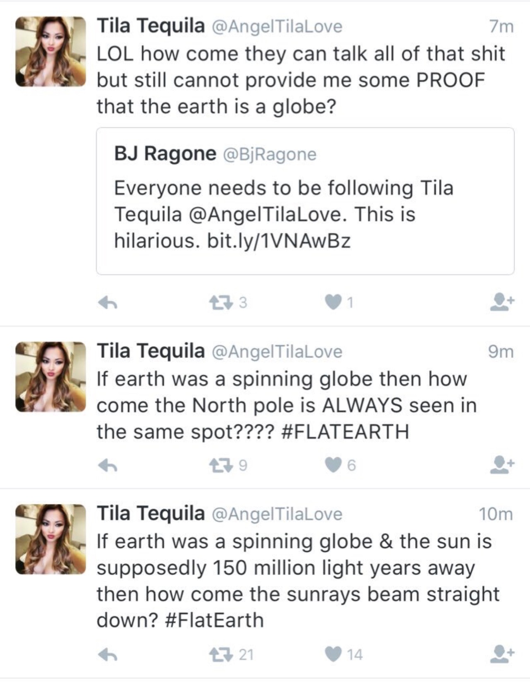
Task: Open the @BjRagone handle
Action: pos(270,155)
